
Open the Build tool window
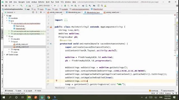(18, 91)
